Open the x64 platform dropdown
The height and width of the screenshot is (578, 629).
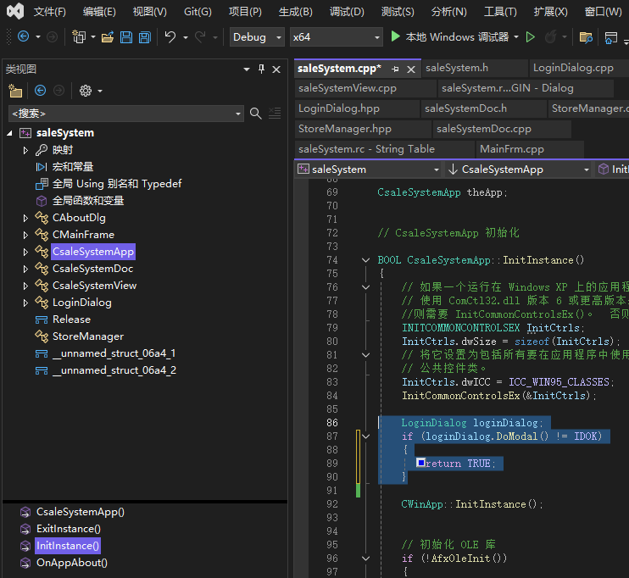click(335, 37)
